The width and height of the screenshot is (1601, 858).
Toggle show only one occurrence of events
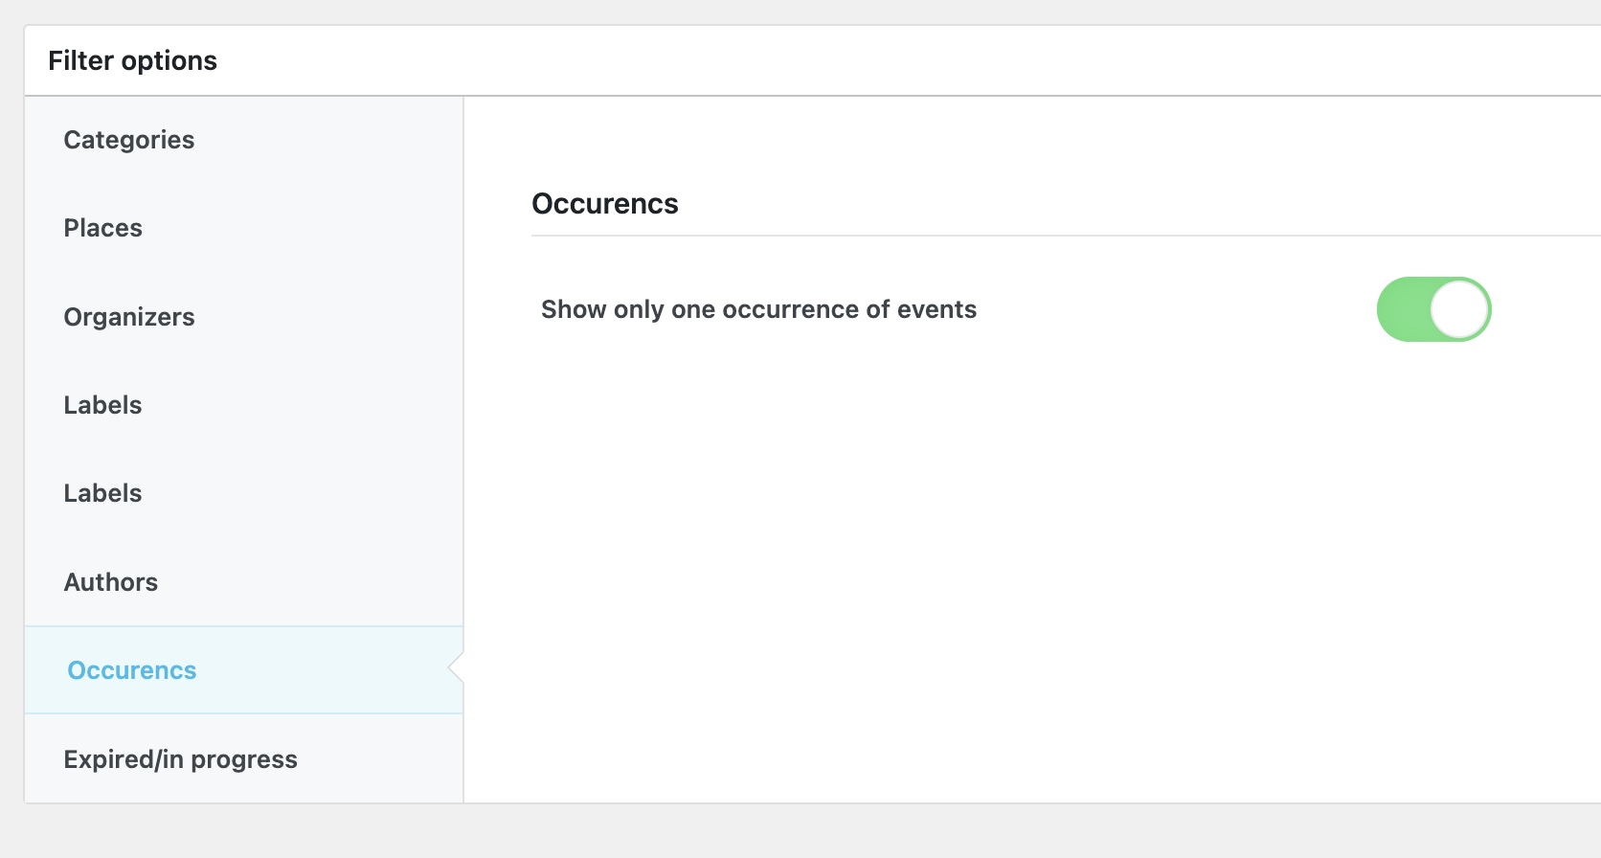click(x=1433, y=309)
